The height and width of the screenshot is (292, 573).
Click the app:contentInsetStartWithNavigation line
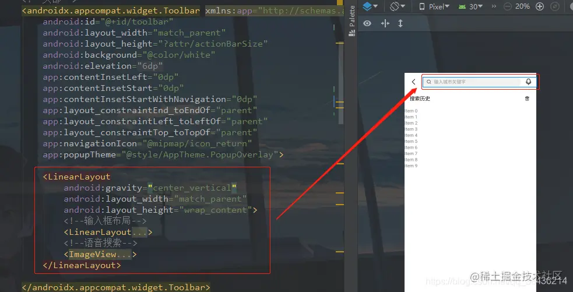(x=150, y=99)
